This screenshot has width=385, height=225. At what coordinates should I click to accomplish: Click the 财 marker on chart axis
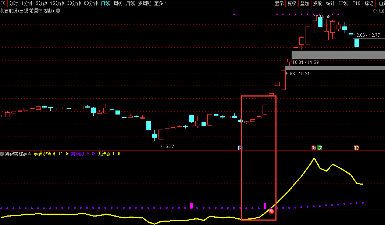(x=240, y=148)
